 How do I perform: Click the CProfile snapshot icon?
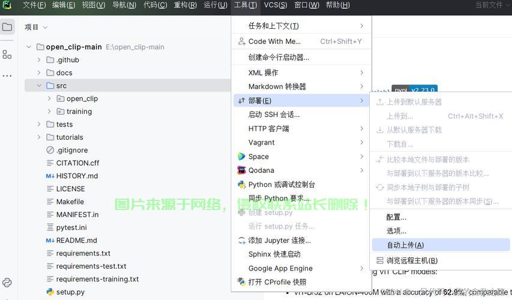point(241,282)
